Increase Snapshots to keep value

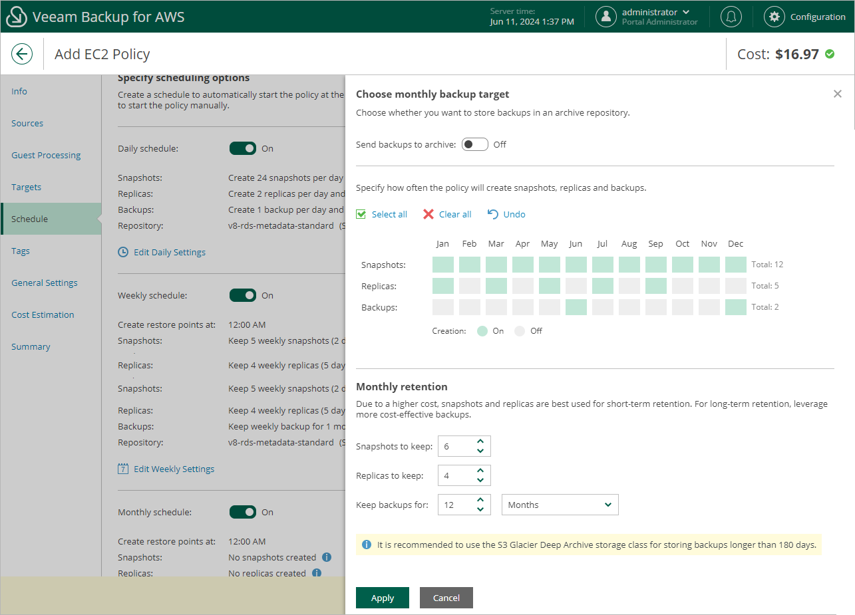[x=480, y=441]
